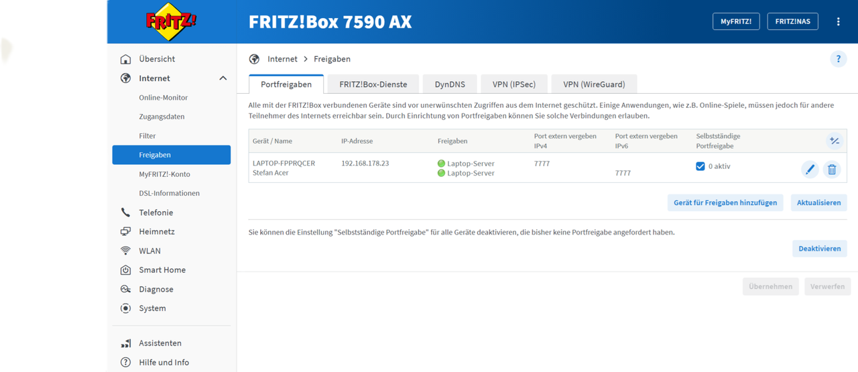This screenshot has width=858, height=372.
Task: Click the FRITZ!NAS header button
Action: tap(793, 21)
